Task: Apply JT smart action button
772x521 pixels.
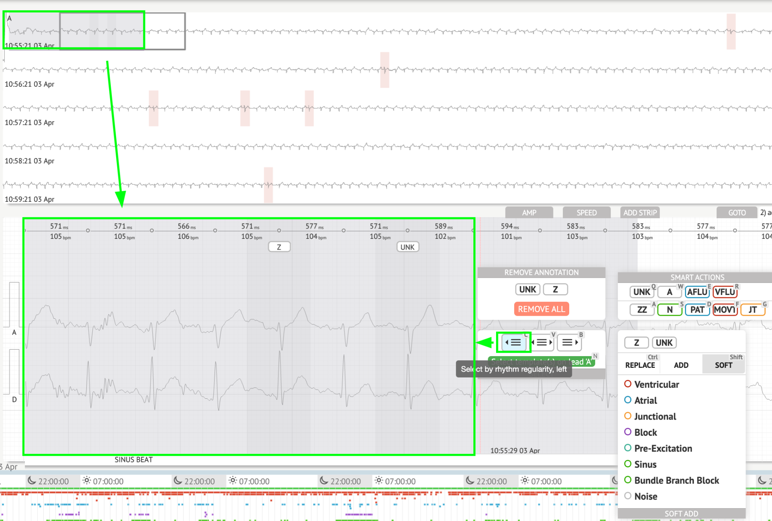Action: pyautogui.click(x=752, y=310)
